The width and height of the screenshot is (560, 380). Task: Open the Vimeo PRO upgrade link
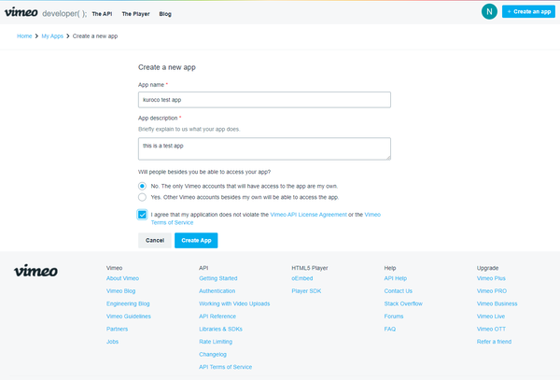pos(492,291)
